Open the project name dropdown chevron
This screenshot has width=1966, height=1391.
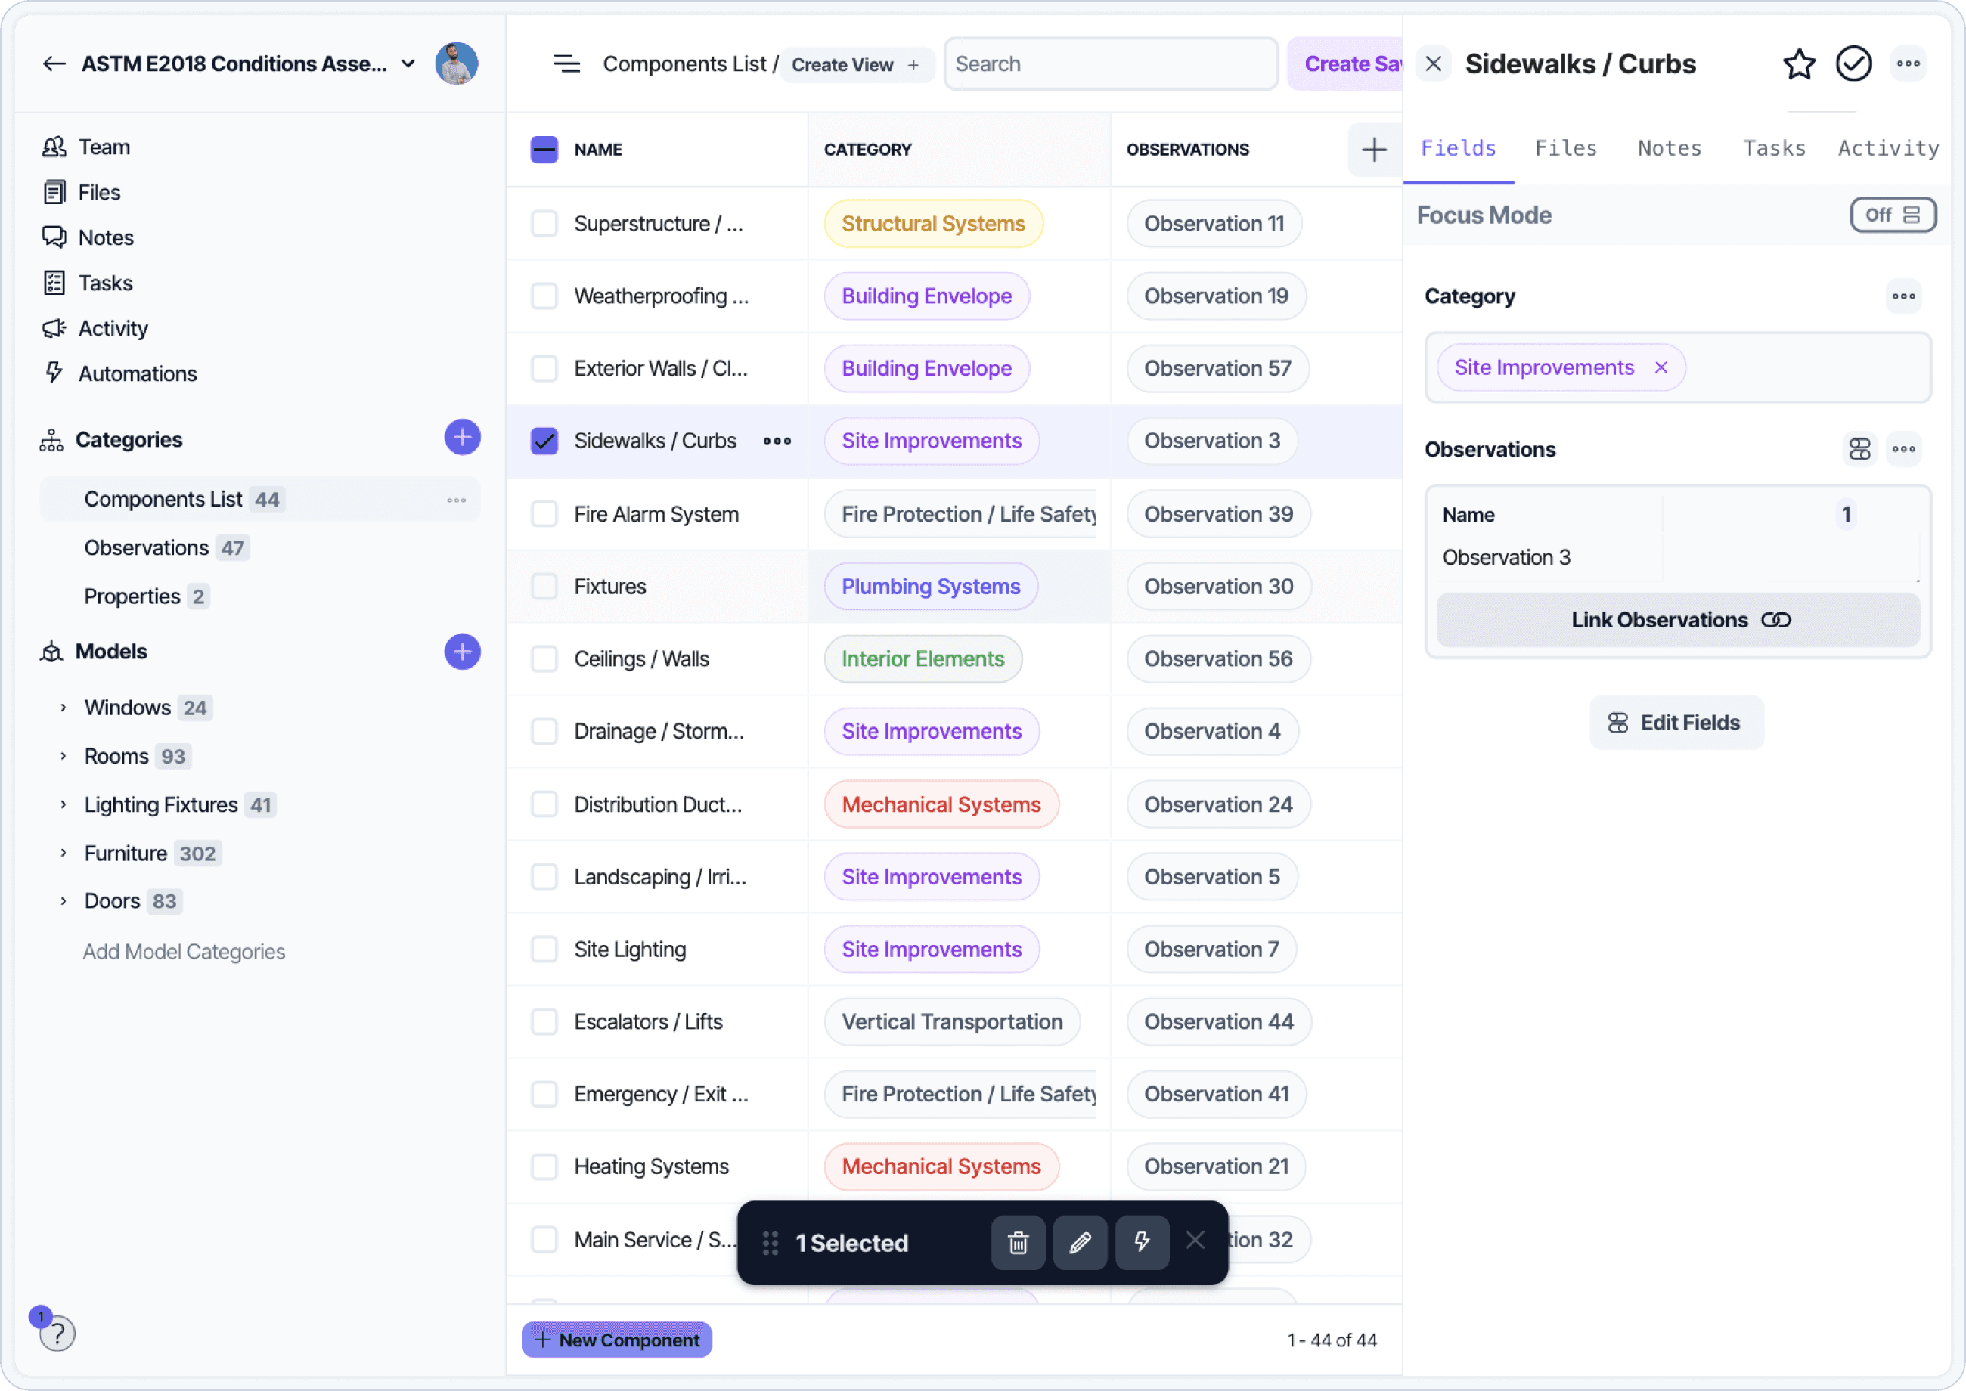[x=408, y=64]
